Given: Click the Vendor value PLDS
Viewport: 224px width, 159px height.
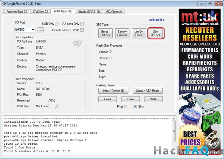Looking at the screenshot, I should coord(40,83).
